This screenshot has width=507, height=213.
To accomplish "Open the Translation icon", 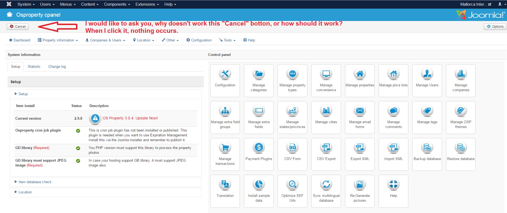I will pyautogui.click(x=225, y=191).
